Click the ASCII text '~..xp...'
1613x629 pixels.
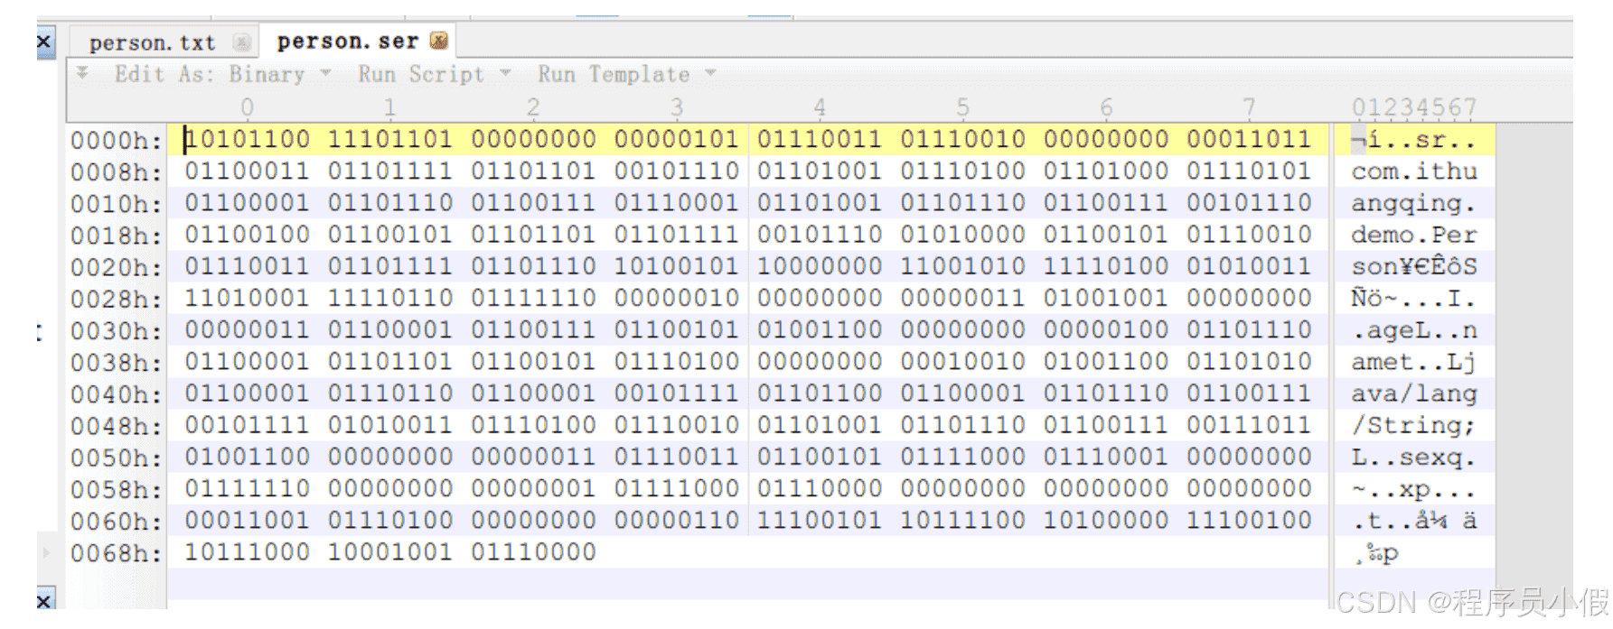(1414, 490)
